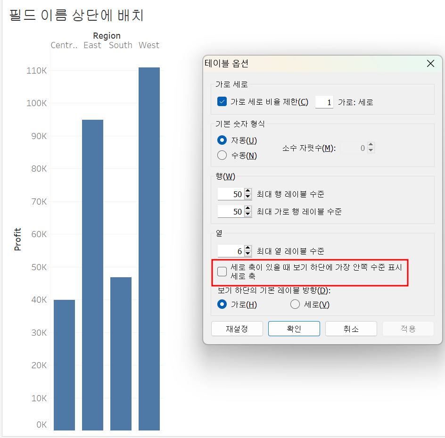Click the 최대 행 레이블 수준 field
The image size is (445, 438).
coord(231,194)
